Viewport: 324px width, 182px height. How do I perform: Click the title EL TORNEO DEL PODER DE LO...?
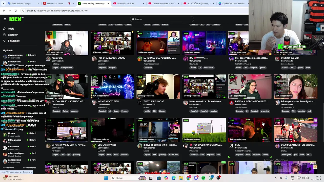coord(160,58)
